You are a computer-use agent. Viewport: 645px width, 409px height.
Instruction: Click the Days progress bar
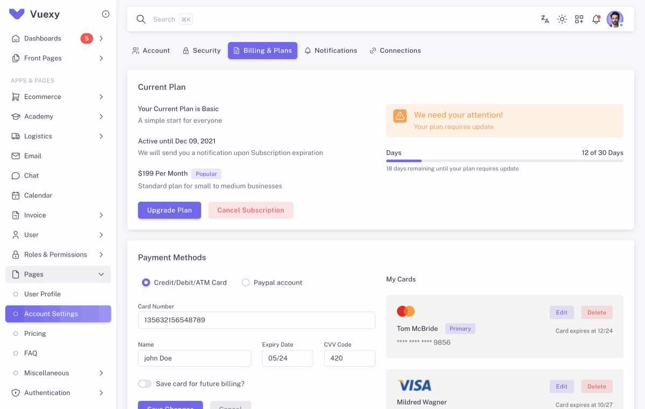[x=504, y=160]
